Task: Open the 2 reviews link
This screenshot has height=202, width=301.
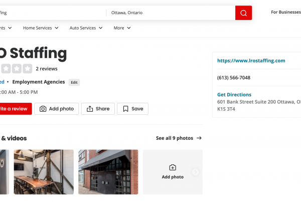Action: (47, 69)
